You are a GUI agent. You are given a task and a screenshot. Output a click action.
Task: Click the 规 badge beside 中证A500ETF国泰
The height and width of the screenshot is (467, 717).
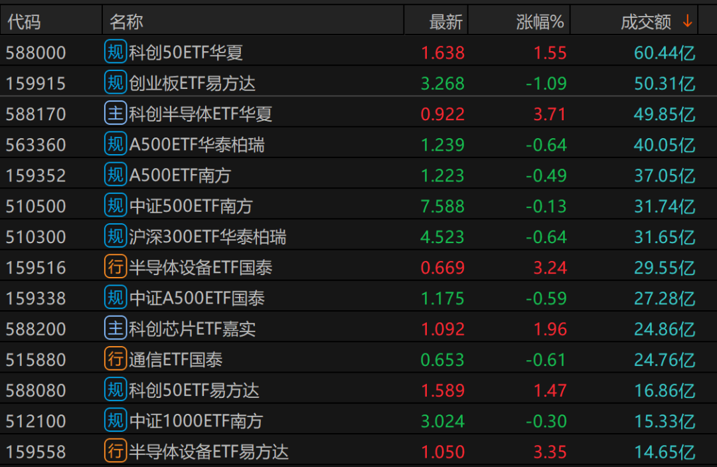point(116,298)
